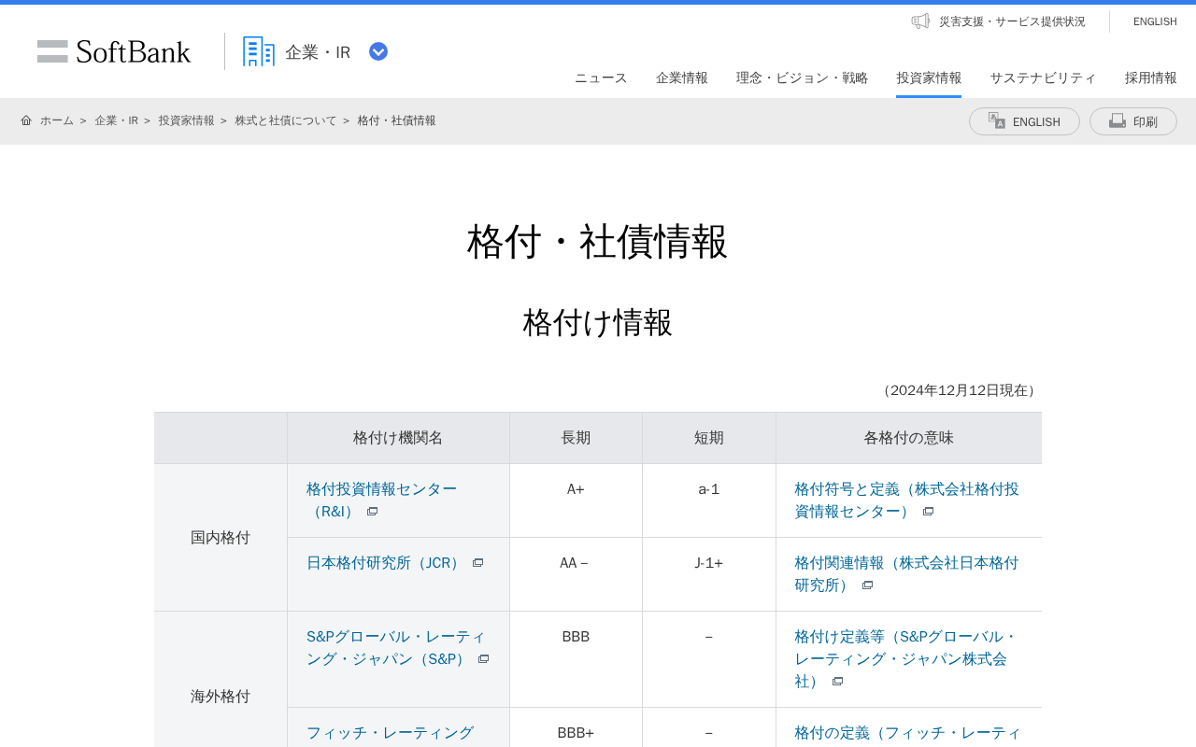Click external-link icon after 格付け定義等 link
The image size is (1196, 747).
click(837, 682)
